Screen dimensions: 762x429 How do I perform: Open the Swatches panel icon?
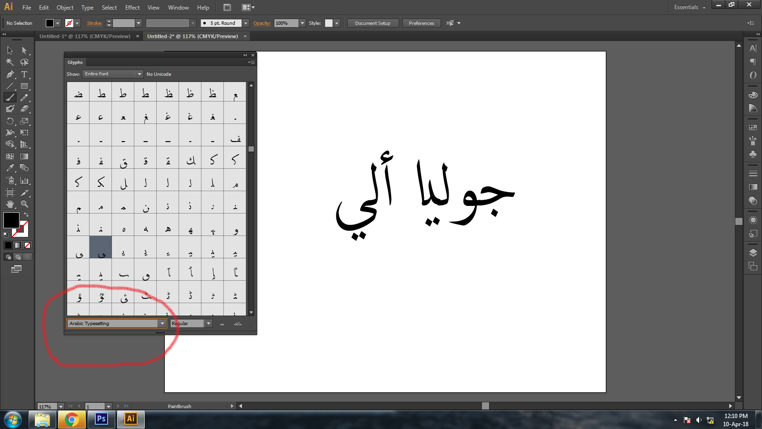pos(753,127)
